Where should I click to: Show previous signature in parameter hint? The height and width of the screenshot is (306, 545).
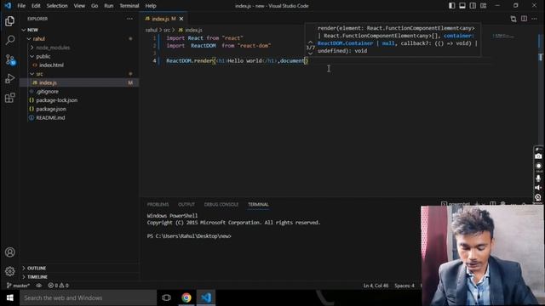[x=310, y=42]
